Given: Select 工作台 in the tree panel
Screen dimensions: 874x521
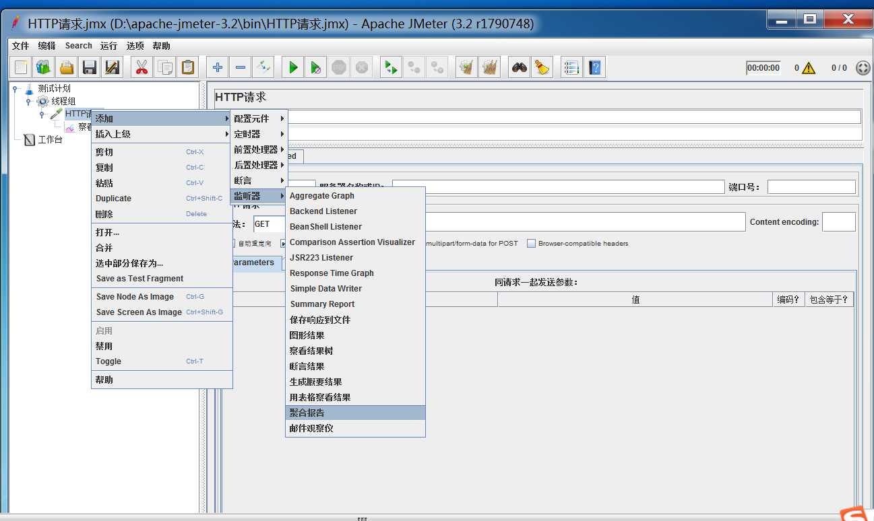Looking at the screenshot, I should [x=49, y=140].
